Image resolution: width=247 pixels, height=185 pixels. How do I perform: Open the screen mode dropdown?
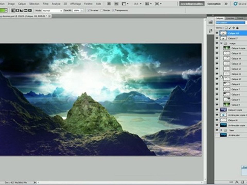click(158, 4)
